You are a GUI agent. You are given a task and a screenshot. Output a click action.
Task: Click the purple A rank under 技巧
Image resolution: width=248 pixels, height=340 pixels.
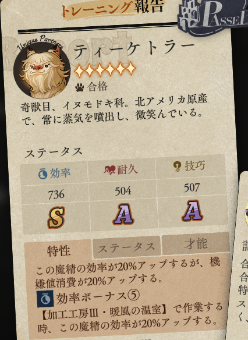[x=192, y=210]
